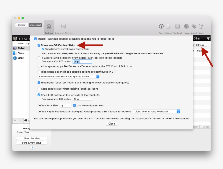Click the BTT Remote icon in black bar

(15, 38)
